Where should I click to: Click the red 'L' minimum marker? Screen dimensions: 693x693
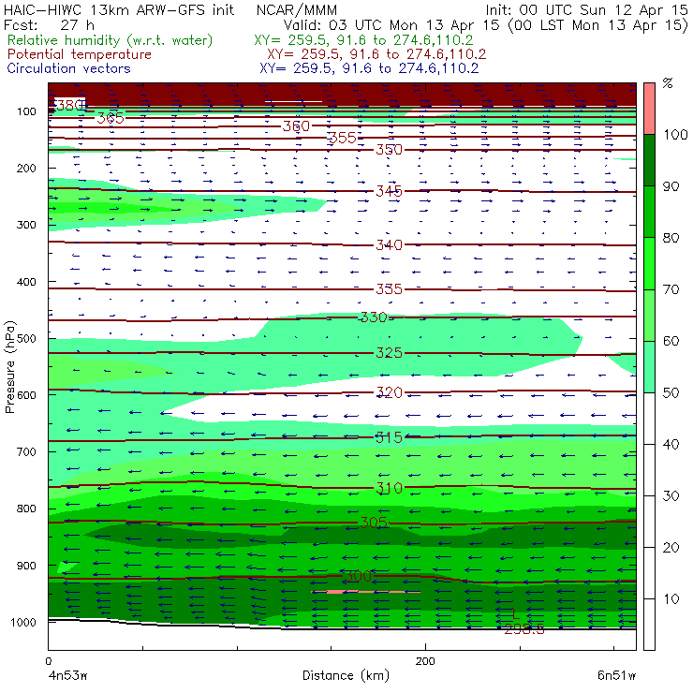pyautogui.click(x=515, y=613)
